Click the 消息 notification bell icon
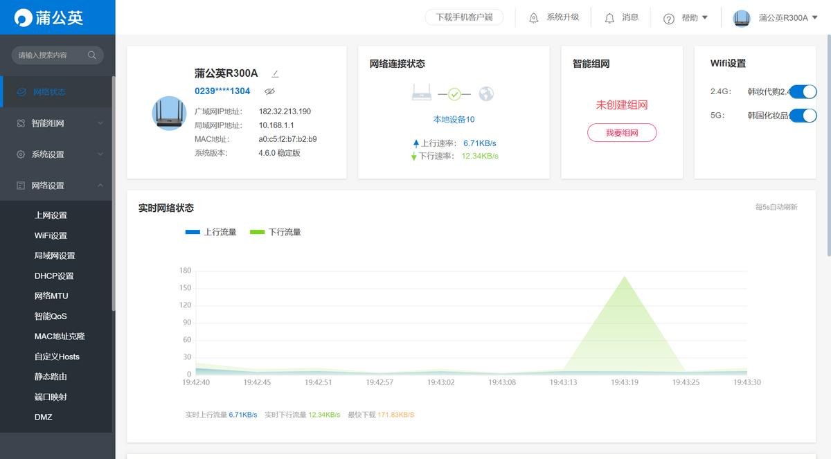831x459 pixels. click(609, 17)
